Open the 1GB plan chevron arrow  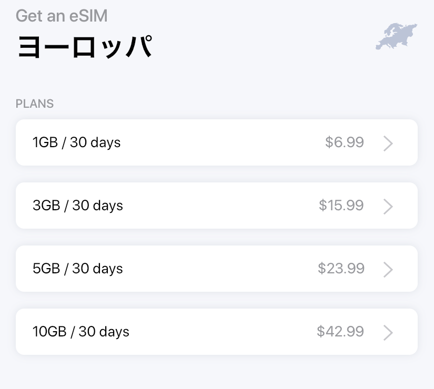(x=388, y=144)
